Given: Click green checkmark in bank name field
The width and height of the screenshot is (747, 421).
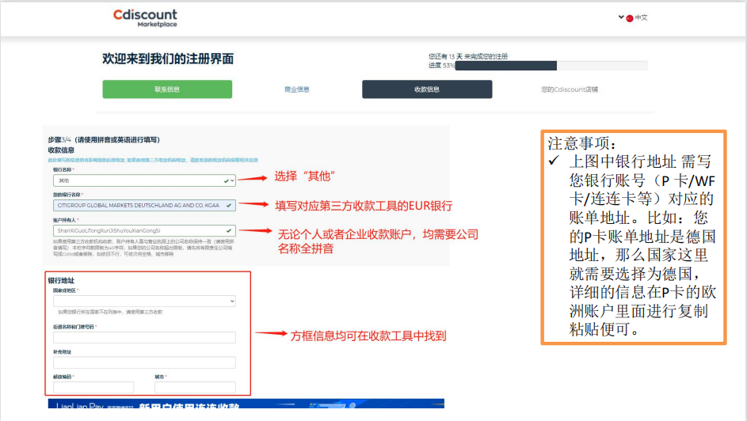Looking at the screenshot, I should pyautogui.click(x=229, y=206).
